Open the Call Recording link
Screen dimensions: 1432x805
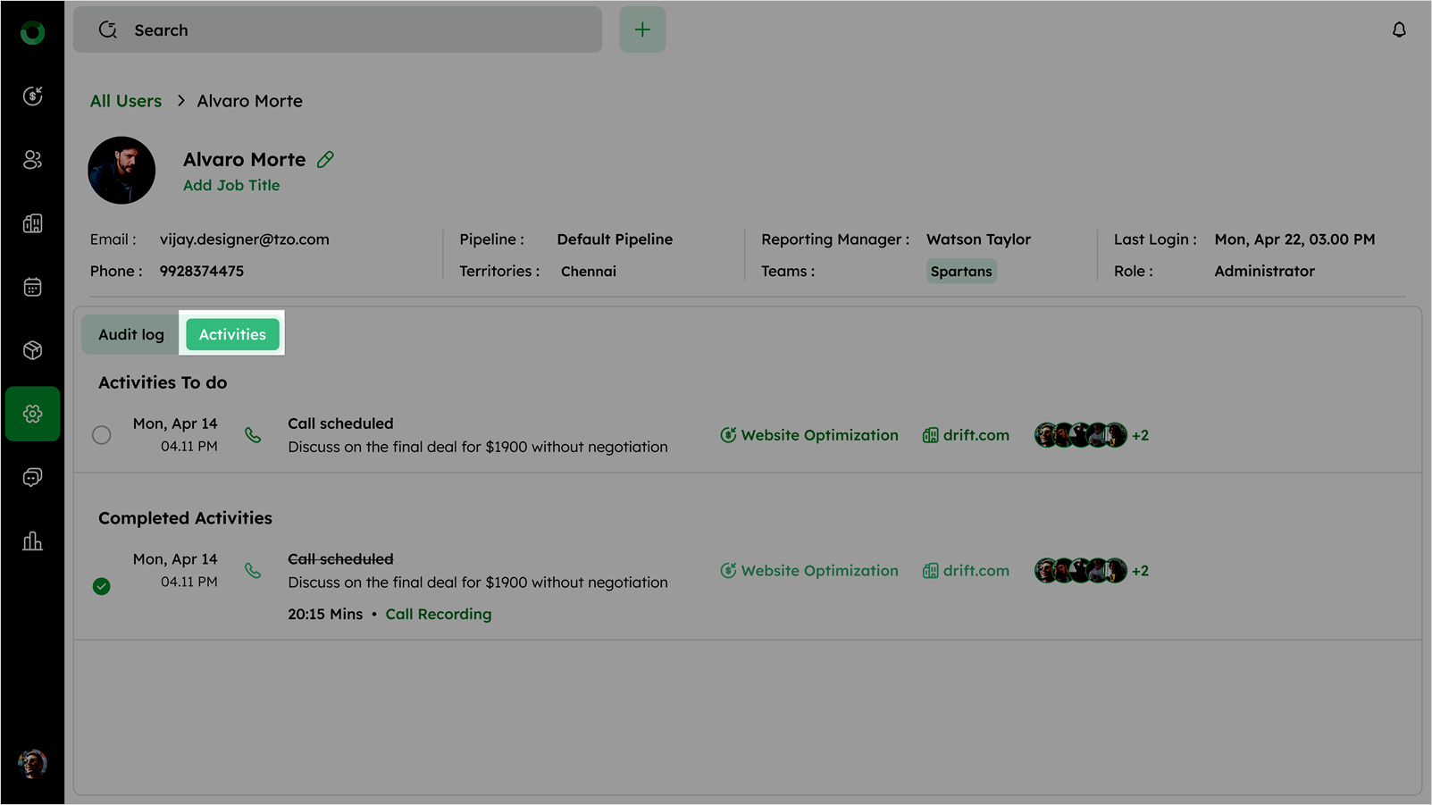438,614
